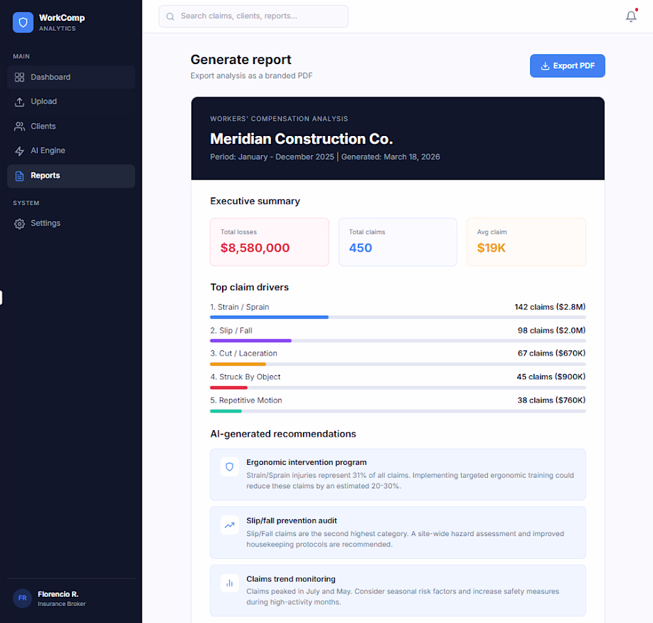The width and height of the screenshot is (653, 623).
Task: Open the Dashboard menu item
Action: (x=71, y=77)
